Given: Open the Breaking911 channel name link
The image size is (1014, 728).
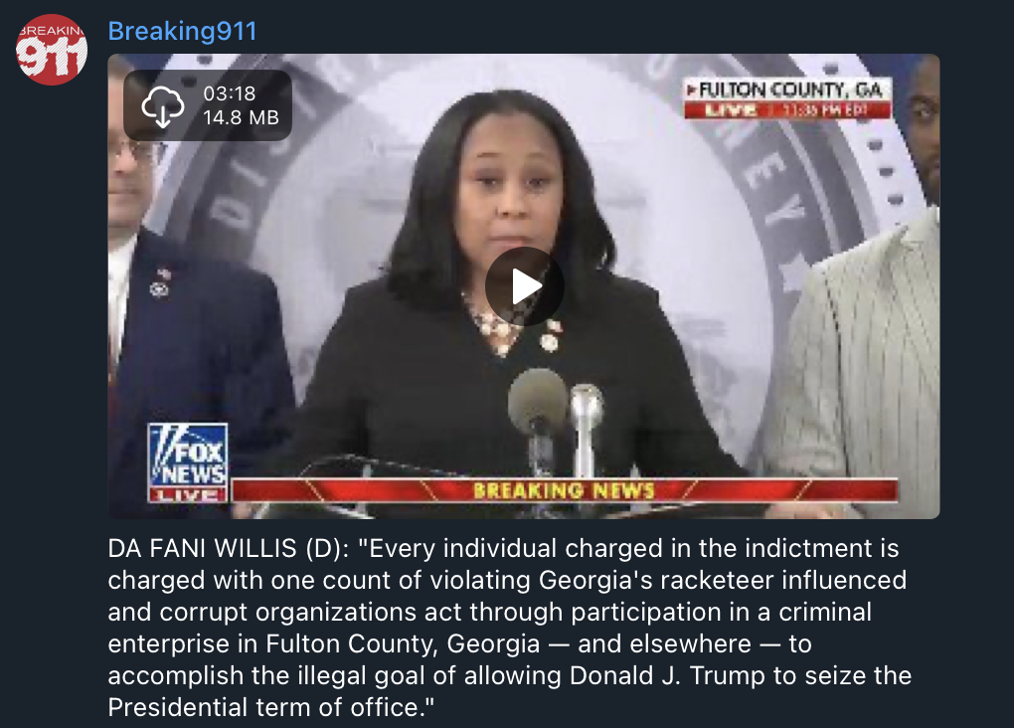Looking at the screenshot, I should 182,31.
